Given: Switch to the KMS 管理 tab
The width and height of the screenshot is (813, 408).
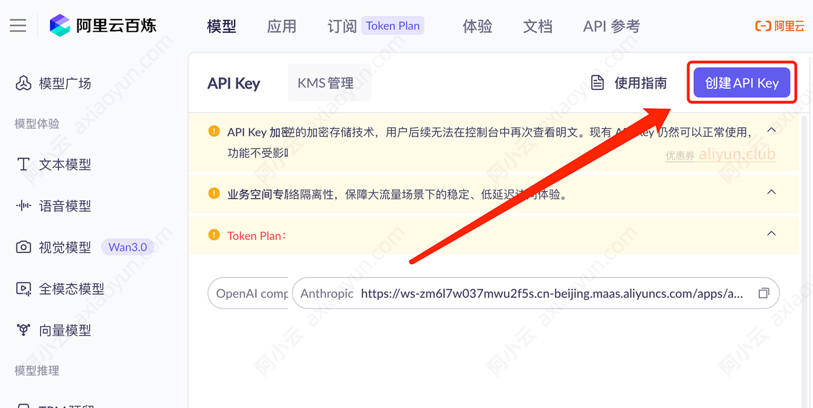Looking at the screenshot, I should (x=329, y=83).
